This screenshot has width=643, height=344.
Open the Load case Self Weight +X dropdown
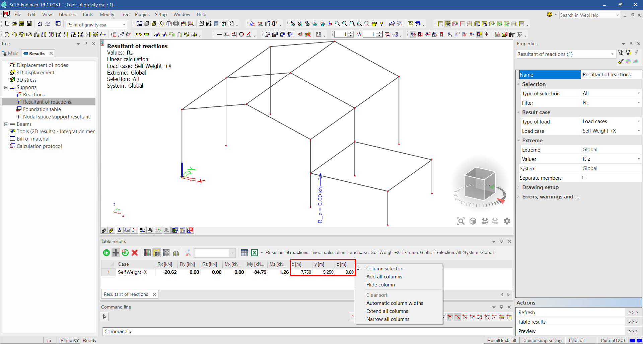[639, 131]
